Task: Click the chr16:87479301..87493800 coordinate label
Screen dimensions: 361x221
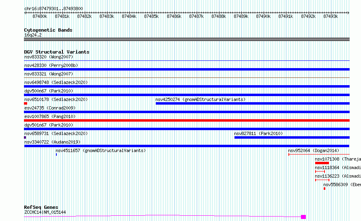Action: point(54,9)
